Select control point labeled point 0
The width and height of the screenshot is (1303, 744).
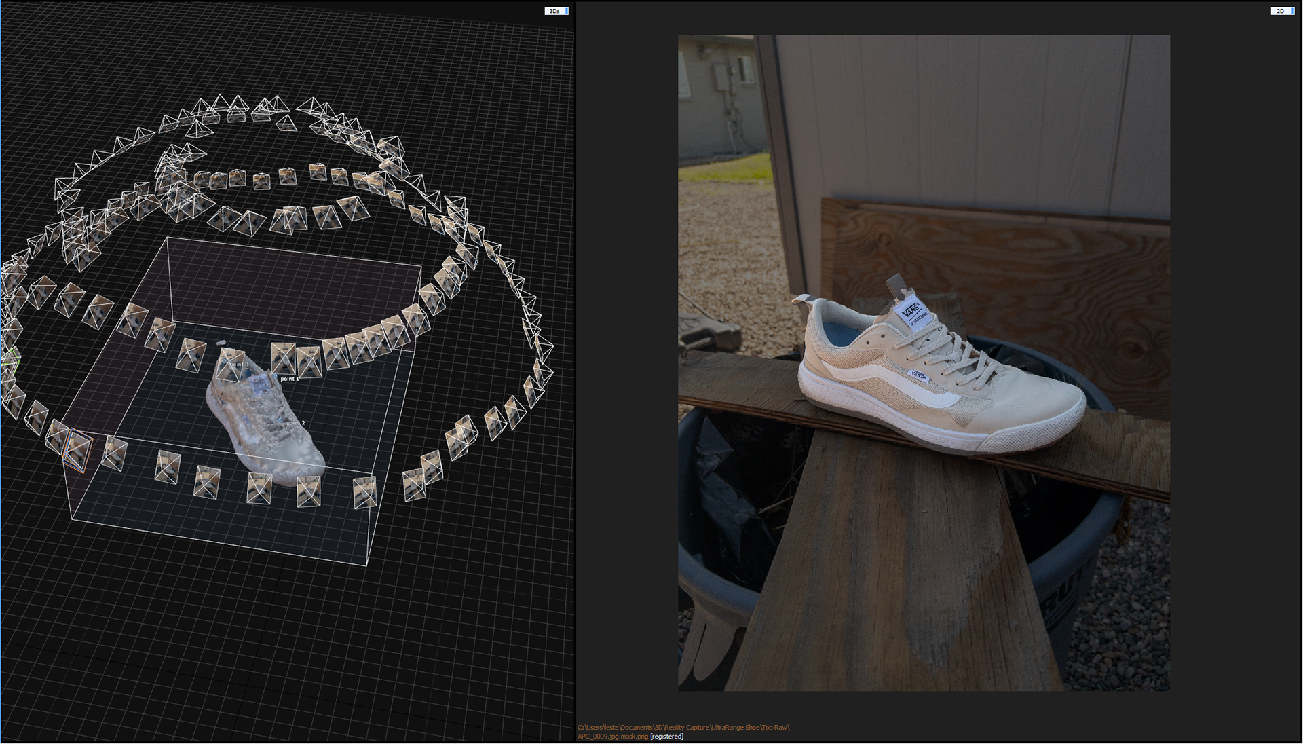click(x=239, y=365)
